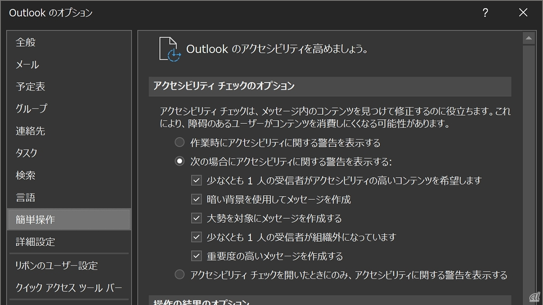Select 作業時にアクセシビリティに関する警告を表示する radio option
Viewport: 543px width, 305px height.
coord(180,143)
